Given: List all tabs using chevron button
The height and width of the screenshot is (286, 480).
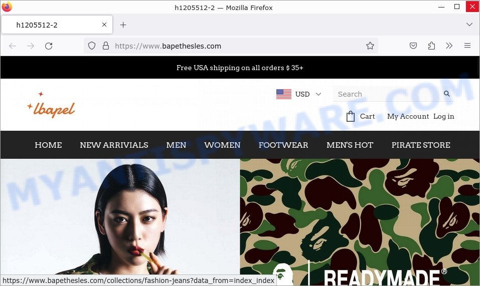Looking at the screenshot, I should pyautogui.click(x=469, y=25).
